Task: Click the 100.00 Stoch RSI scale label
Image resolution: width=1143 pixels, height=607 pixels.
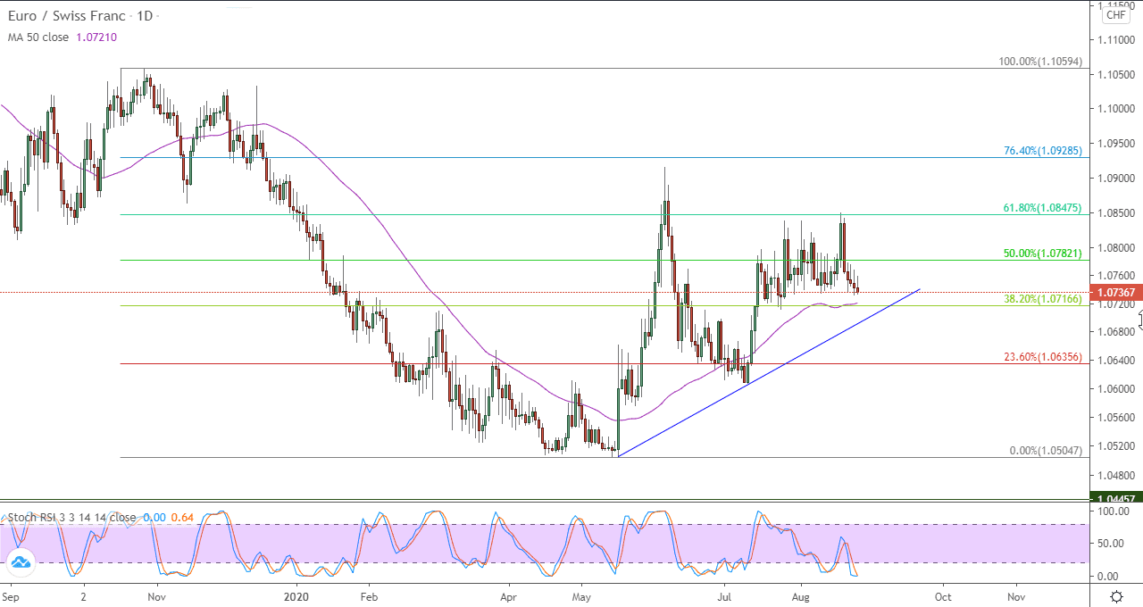Action: pyautogui.click(x=1114, y=511)
